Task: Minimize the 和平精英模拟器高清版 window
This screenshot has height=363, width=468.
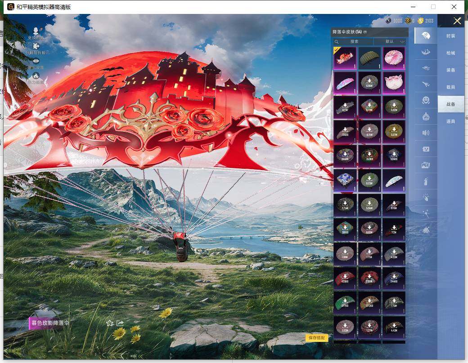Action: point(413,7)
